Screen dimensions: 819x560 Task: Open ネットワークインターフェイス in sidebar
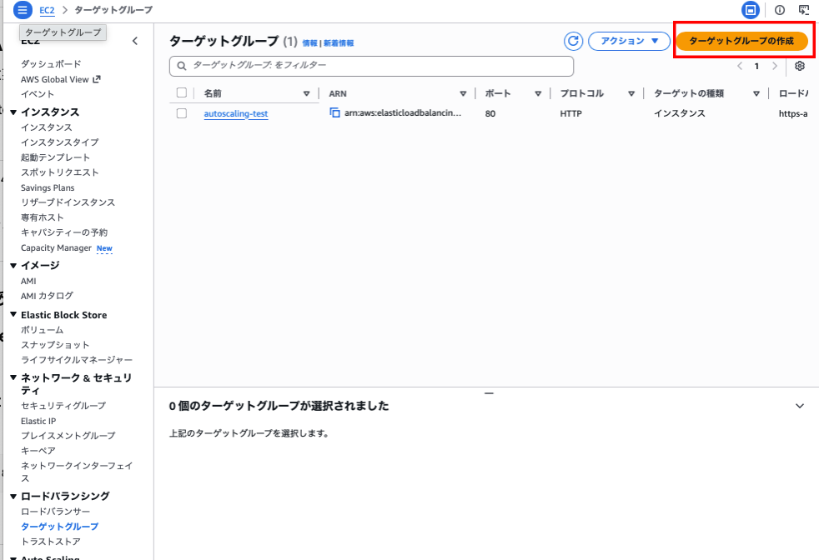click(77, 472)
